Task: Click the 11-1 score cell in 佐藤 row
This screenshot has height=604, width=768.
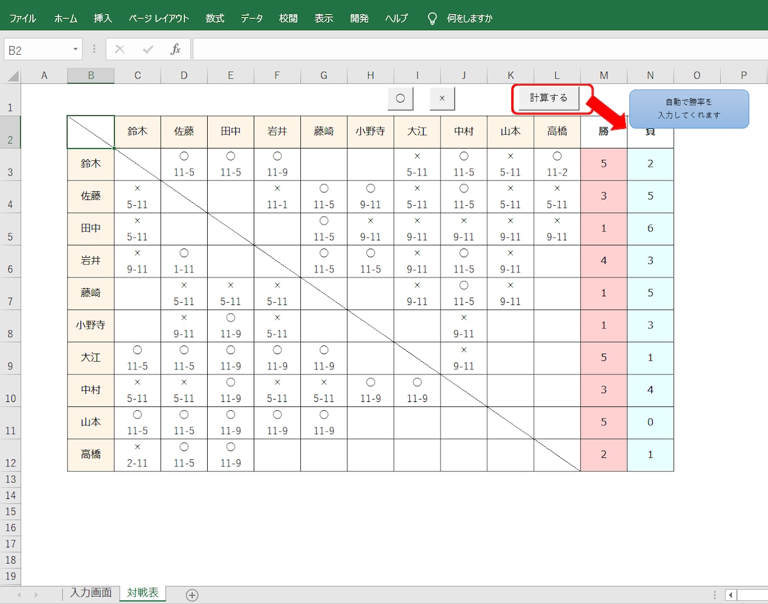Action: 277,196
